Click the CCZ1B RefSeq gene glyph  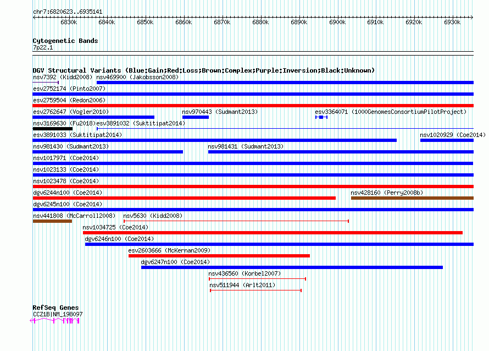pyautogui.click(x=57, y=321)
